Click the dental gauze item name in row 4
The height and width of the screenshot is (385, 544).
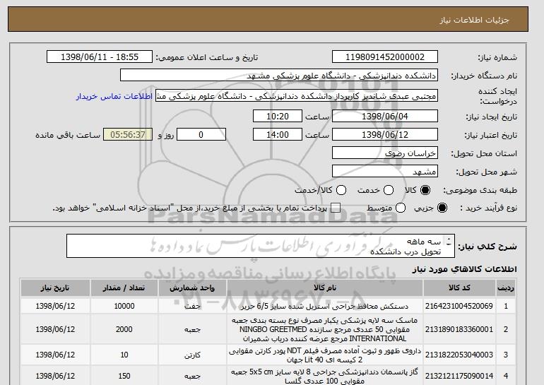[325, 377]
